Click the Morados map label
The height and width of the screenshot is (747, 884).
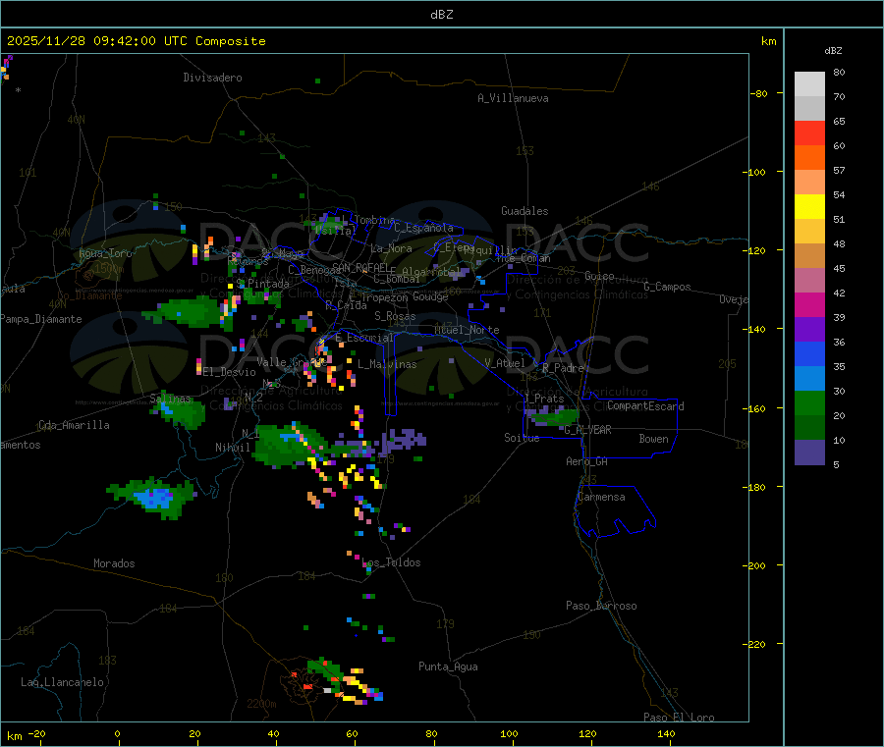(x=115, y=563)
